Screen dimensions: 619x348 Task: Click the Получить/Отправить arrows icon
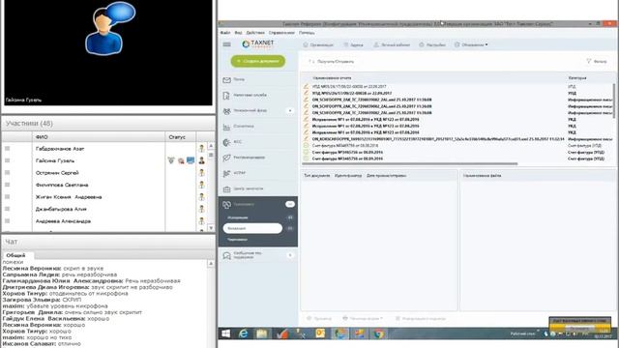(311, 62)
